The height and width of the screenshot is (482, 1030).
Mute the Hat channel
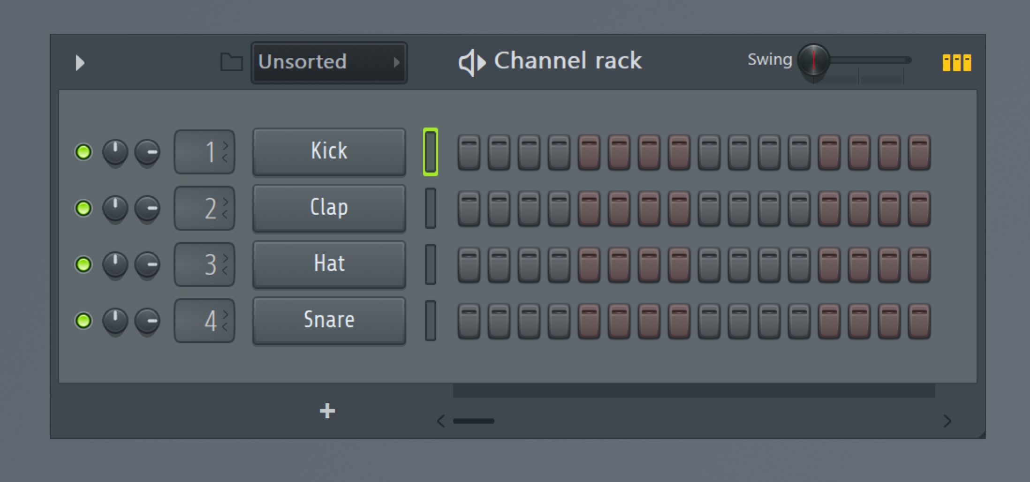coord(83,264)
